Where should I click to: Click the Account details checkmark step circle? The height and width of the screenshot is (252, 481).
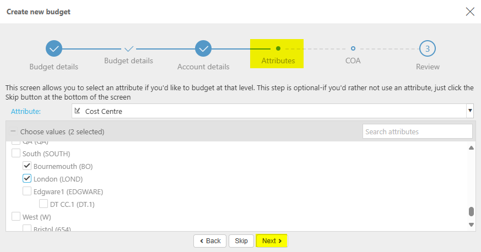coord(203,48)
